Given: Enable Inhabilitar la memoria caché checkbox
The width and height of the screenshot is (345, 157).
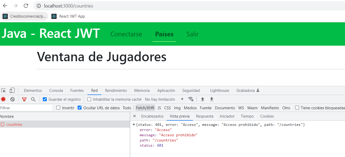Looking at the screenshot, I should 89,99.
